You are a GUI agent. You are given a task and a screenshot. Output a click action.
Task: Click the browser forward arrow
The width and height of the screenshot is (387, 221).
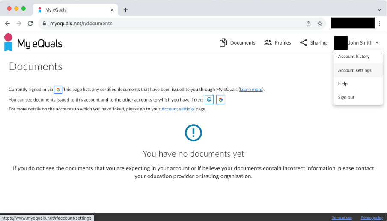coord(19,24)
